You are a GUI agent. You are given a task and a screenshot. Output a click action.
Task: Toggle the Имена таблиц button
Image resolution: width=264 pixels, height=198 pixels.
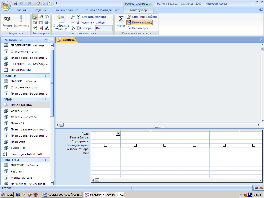click(x=139, y=22)
